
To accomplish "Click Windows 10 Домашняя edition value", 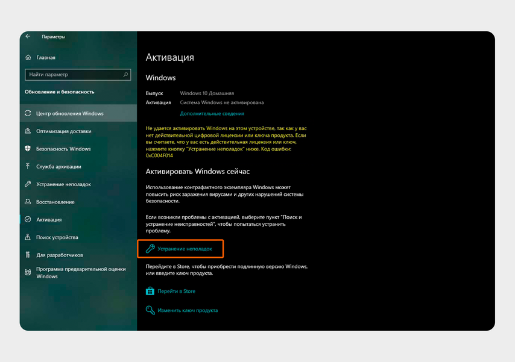I will (x=207, y=93).
